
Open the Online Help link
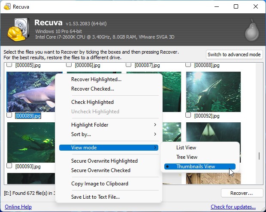(x=18, y=207)
